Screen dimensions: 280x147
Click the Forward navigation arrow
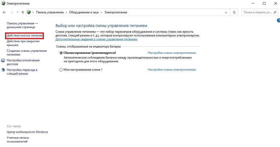coord(12,12)
